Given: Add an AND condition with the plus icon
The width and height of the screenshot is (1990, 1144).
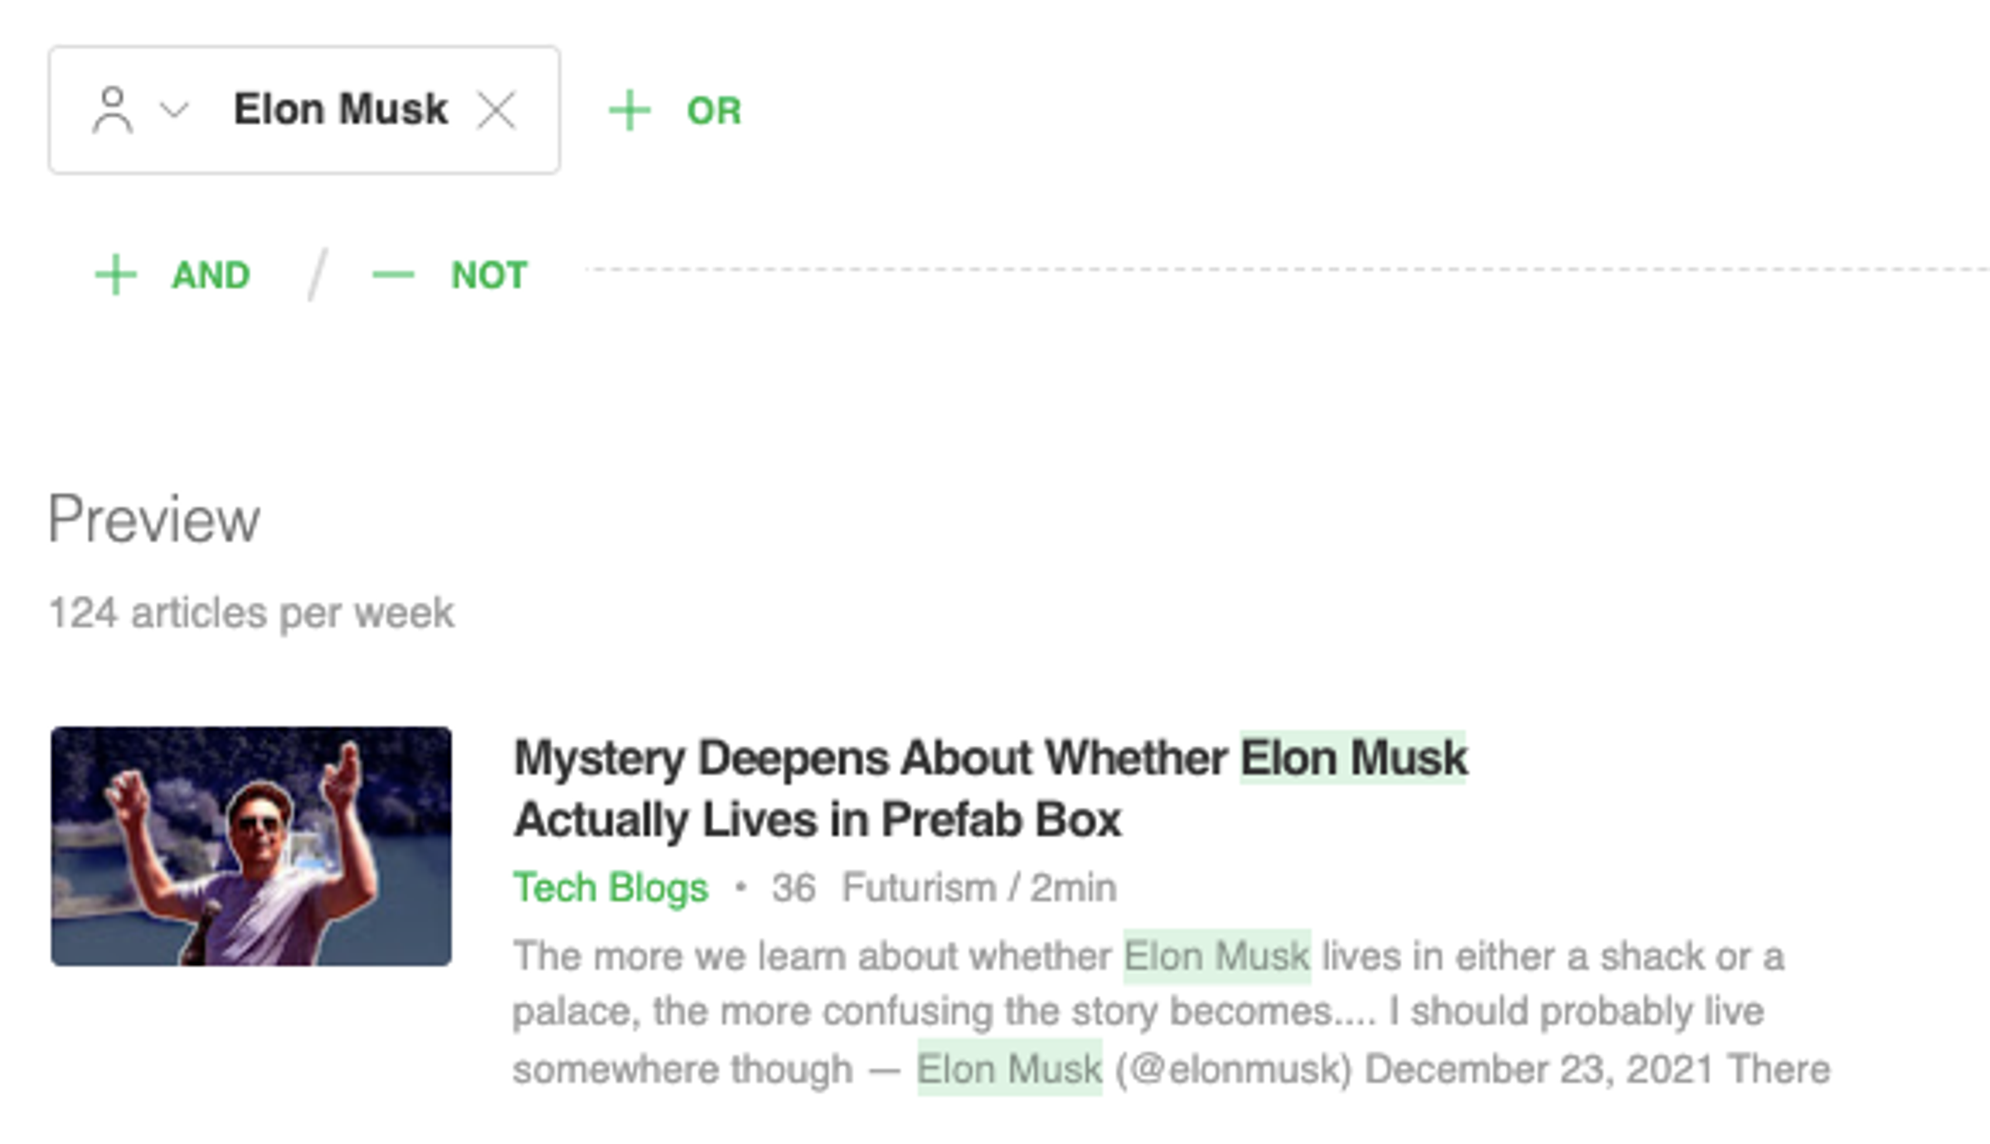Looking at the screenshot, I should click(x=116, y=274).
